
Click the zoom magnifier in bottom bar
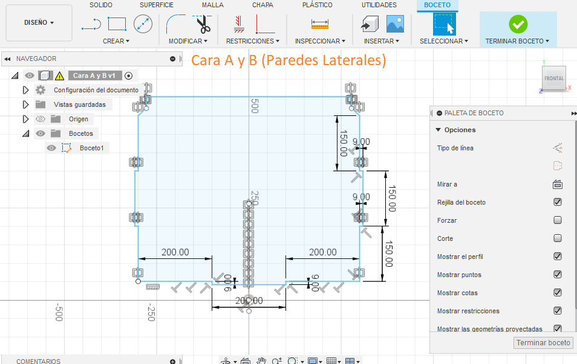click(277, 361)
